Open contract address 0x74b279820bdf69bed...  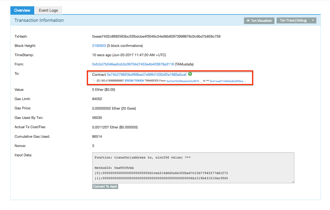click(146, 74)
